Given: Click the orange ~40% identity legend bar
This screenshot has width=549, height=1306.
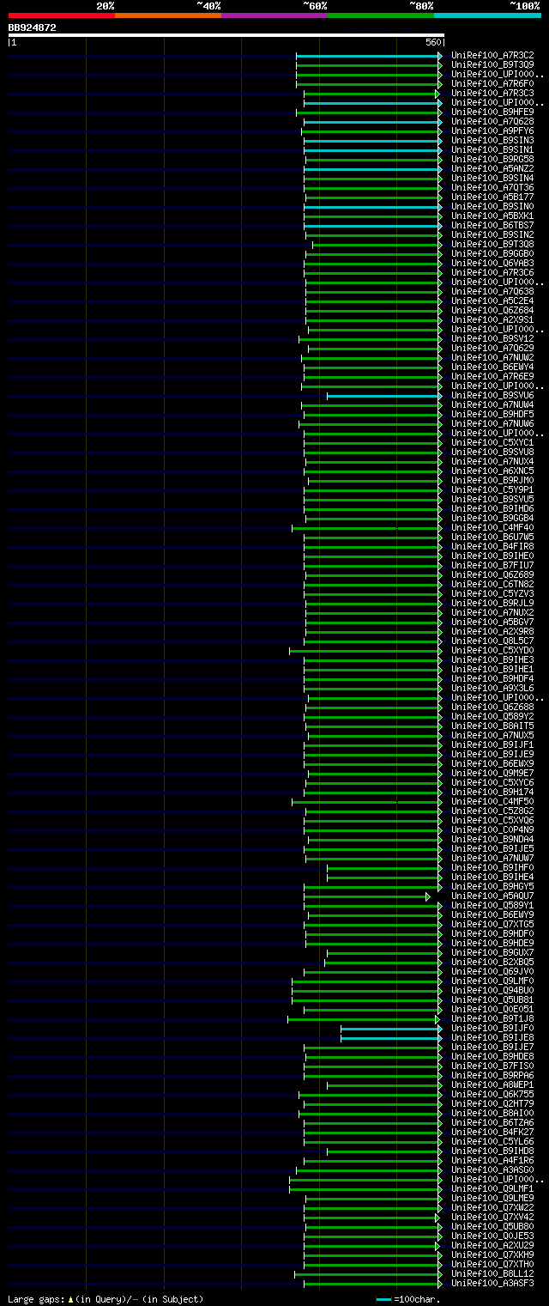Looking at the screenshot, I should (x=167, y=15).
